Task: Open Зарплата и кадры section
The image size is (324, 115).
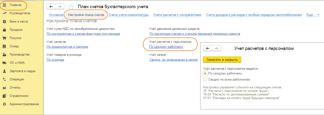Action: coord(23,71)
